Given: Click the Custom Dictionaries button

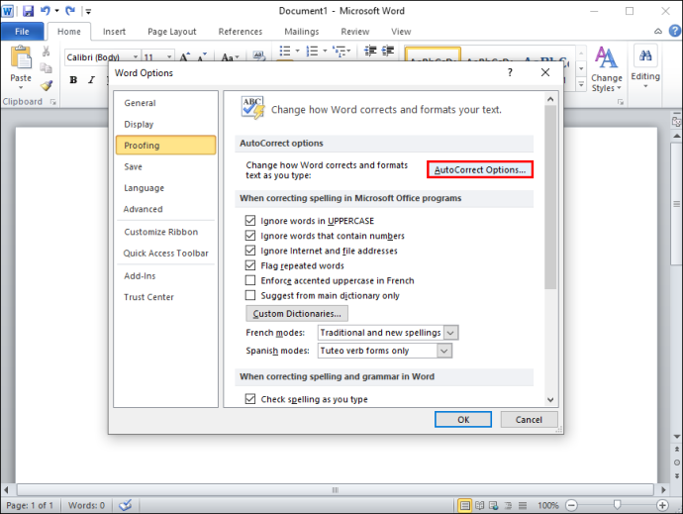Looking at the screenshot, I should pyautogui.click(x=297, y=314).
